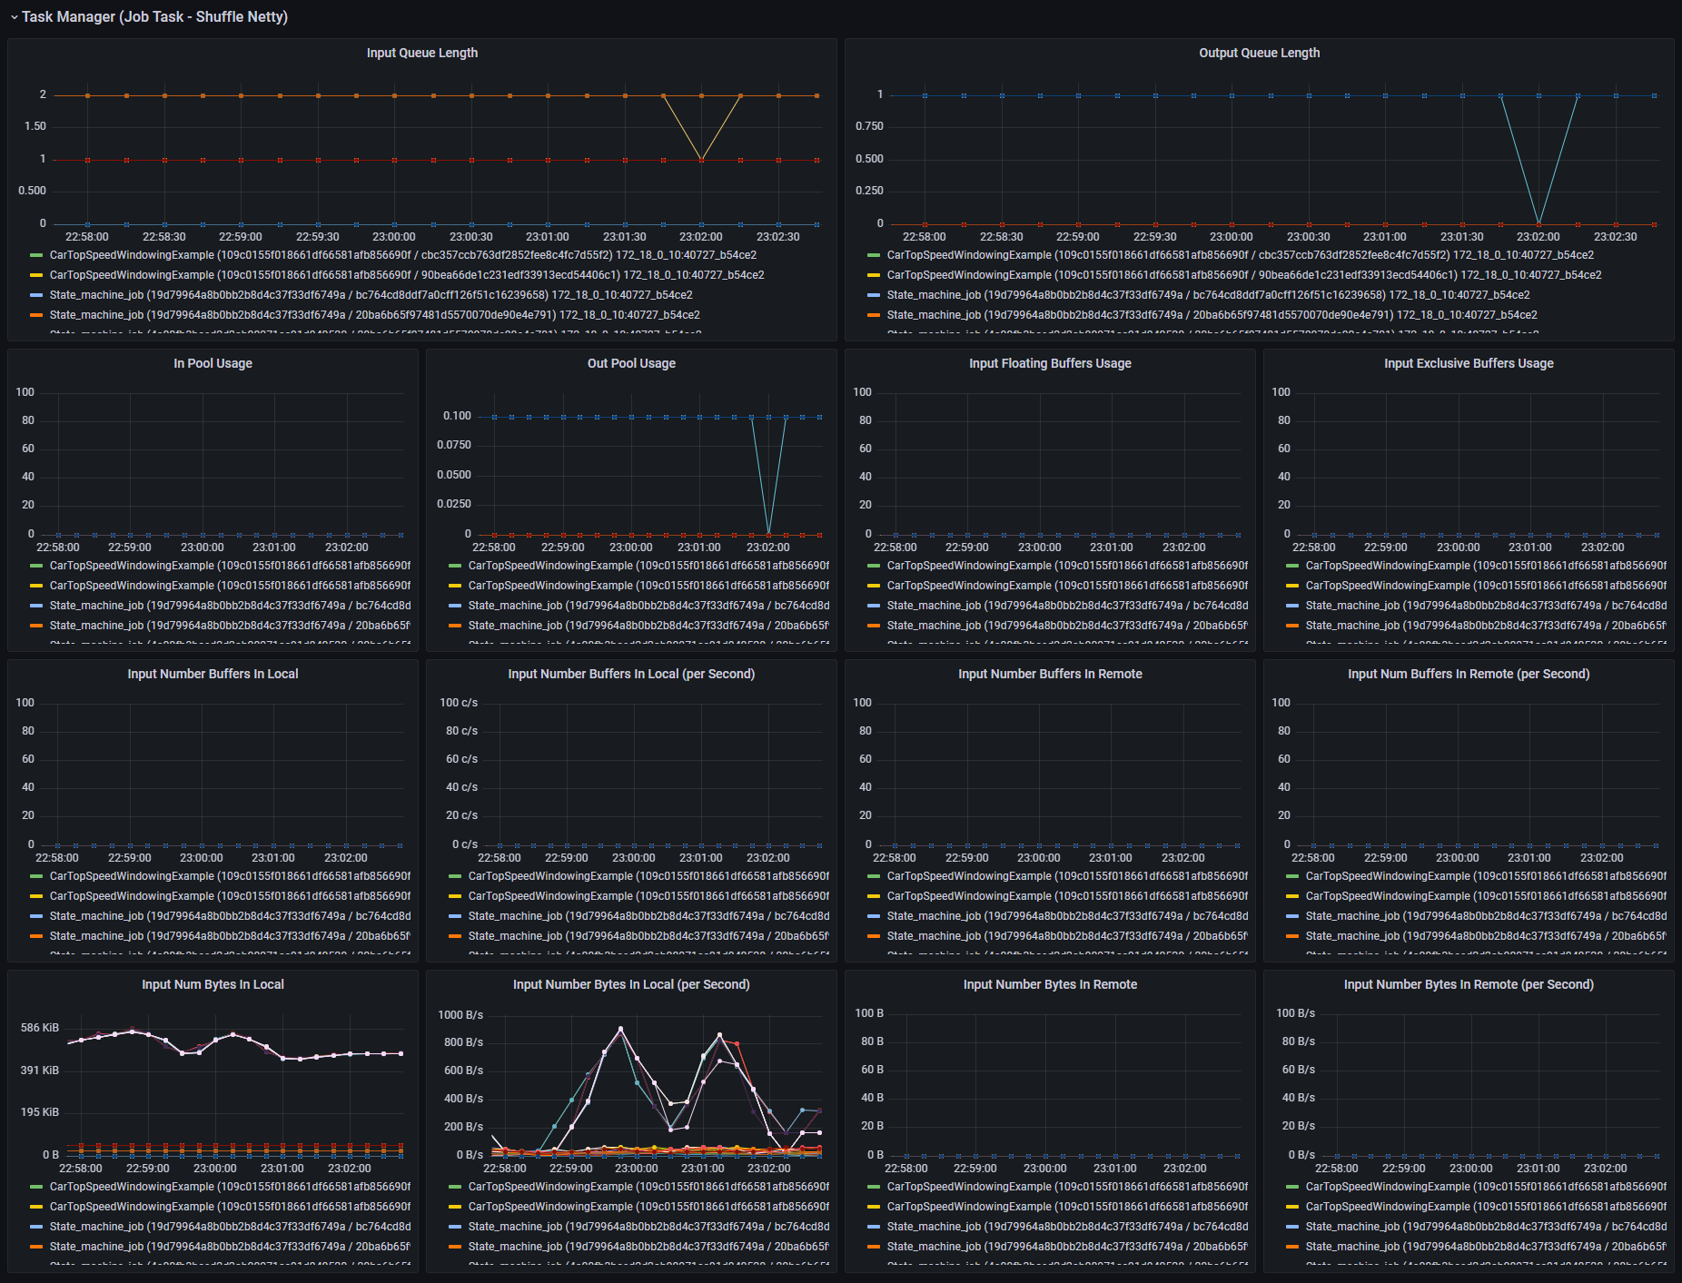Click green CarTopSpeedWindowingExample swatch in Input Queue Length legend

click(x=36, y=255)
